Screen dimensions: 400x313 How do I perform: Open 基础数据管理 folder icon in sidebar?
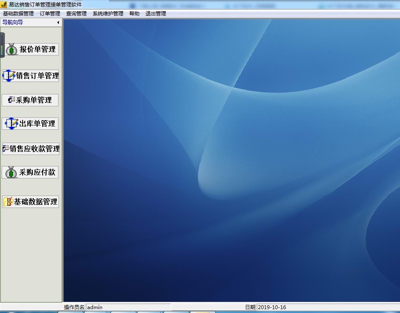pyautogui.click(x=8, y=202)
